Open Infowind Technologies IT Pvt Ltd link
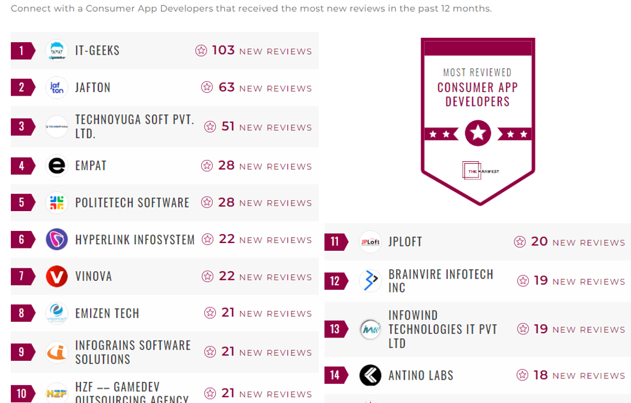Viewport: 631px width, 403px height. tap(442, 329)
